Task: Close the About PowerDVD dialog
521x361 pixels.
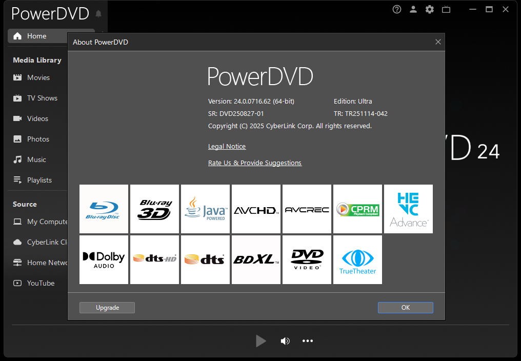Action: pyautogui.click(x=438, y=42)
